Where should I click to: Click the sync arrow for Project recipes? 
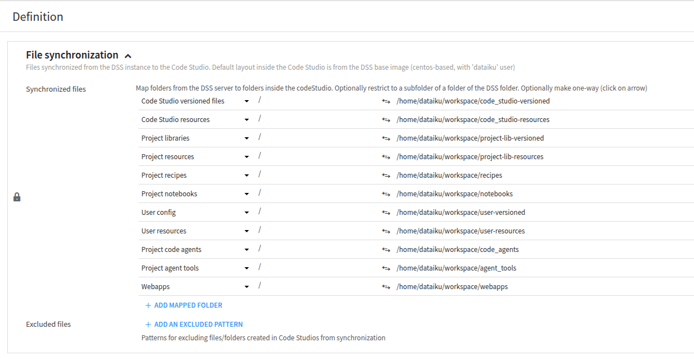pyautogui.click(x=386, y=175)
